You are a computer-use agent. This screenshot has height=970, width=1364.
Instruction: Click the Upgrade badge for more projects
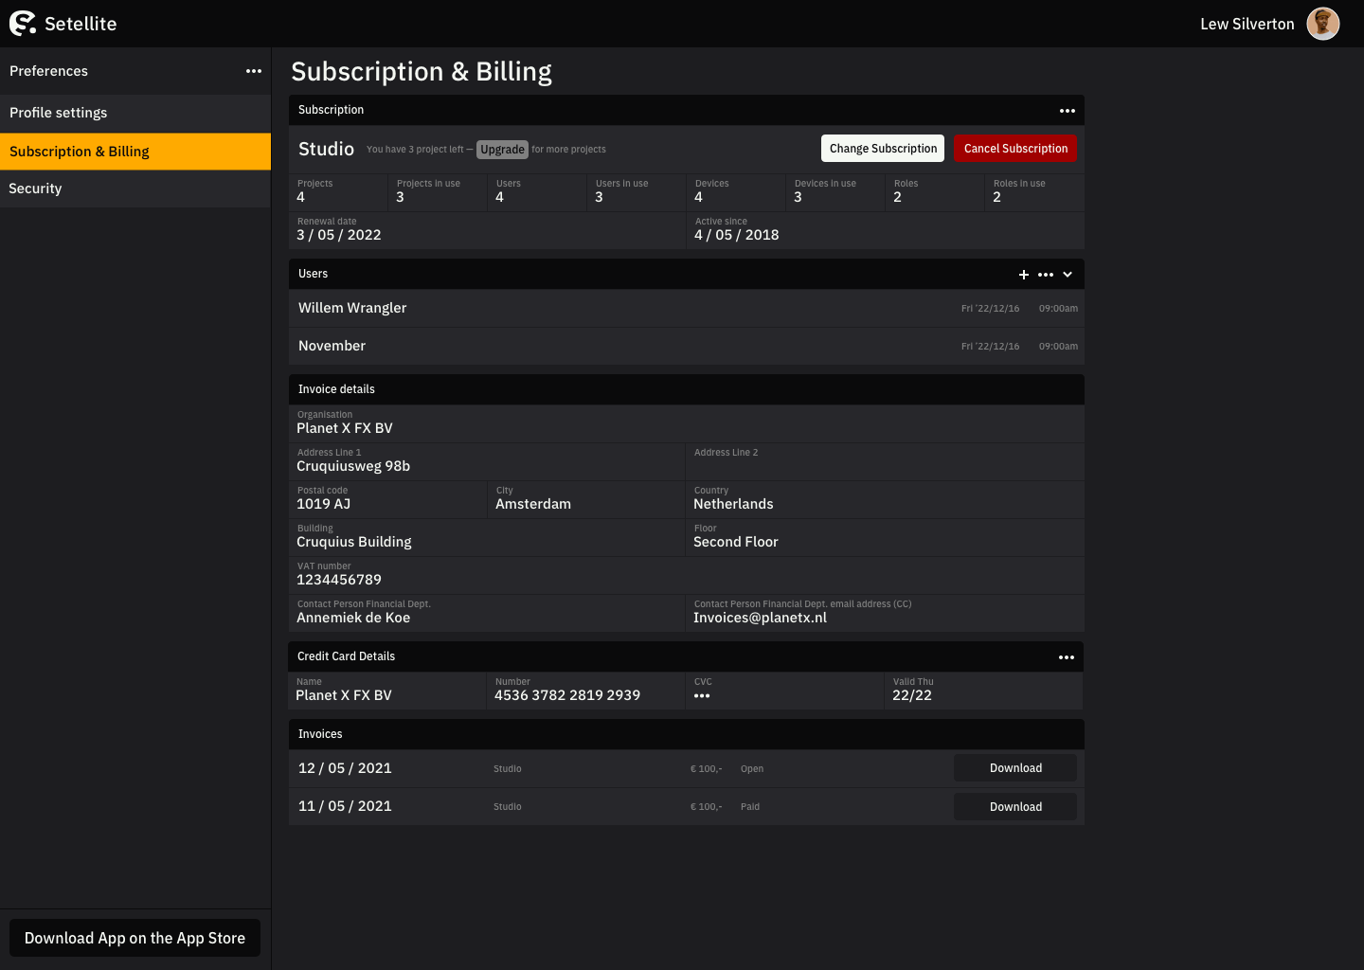coord(502,150)
